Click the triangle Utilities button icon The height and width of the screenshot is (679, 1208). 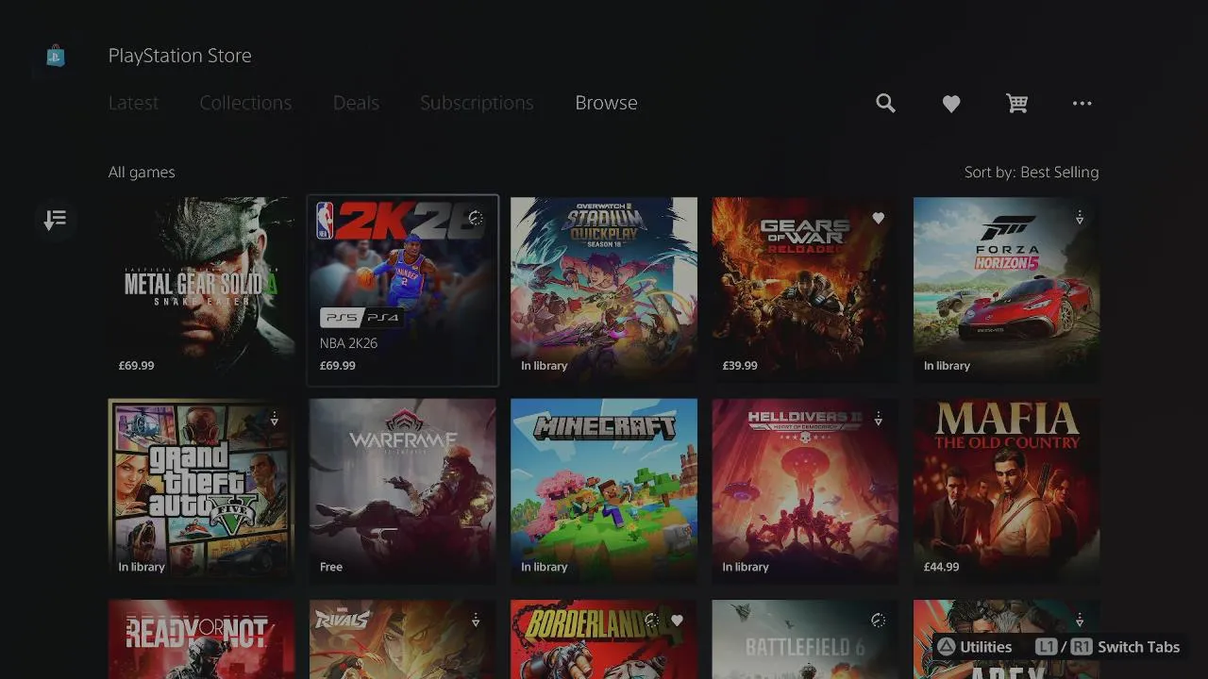pos(946,647)
